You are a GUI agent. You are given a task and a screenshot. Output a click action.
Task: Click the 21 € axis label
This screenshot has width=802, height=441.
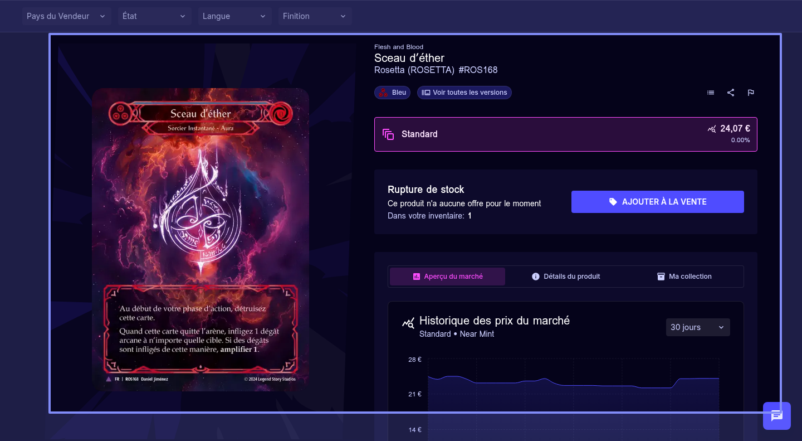point(415,394)
